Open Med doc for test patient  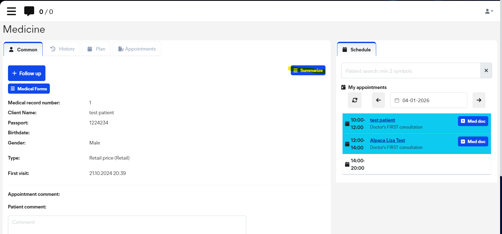[473, 121]
